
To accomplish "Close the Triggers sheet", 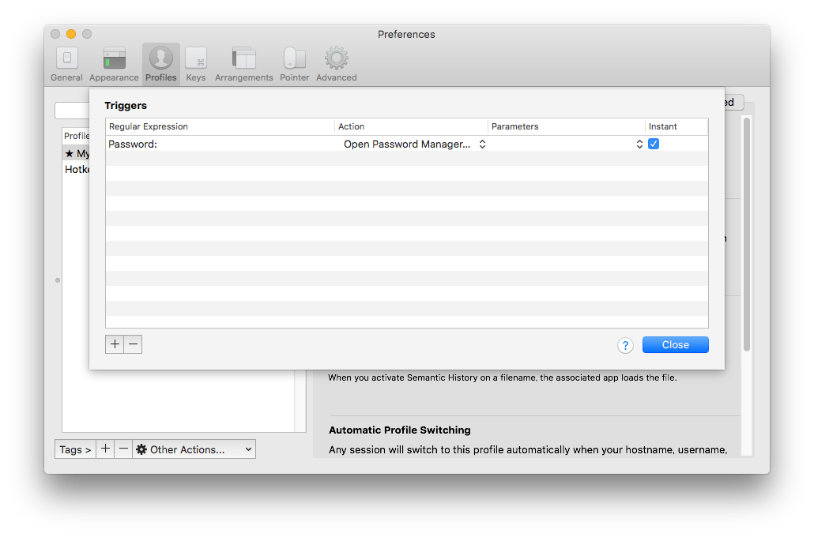I will pos(675,345).
